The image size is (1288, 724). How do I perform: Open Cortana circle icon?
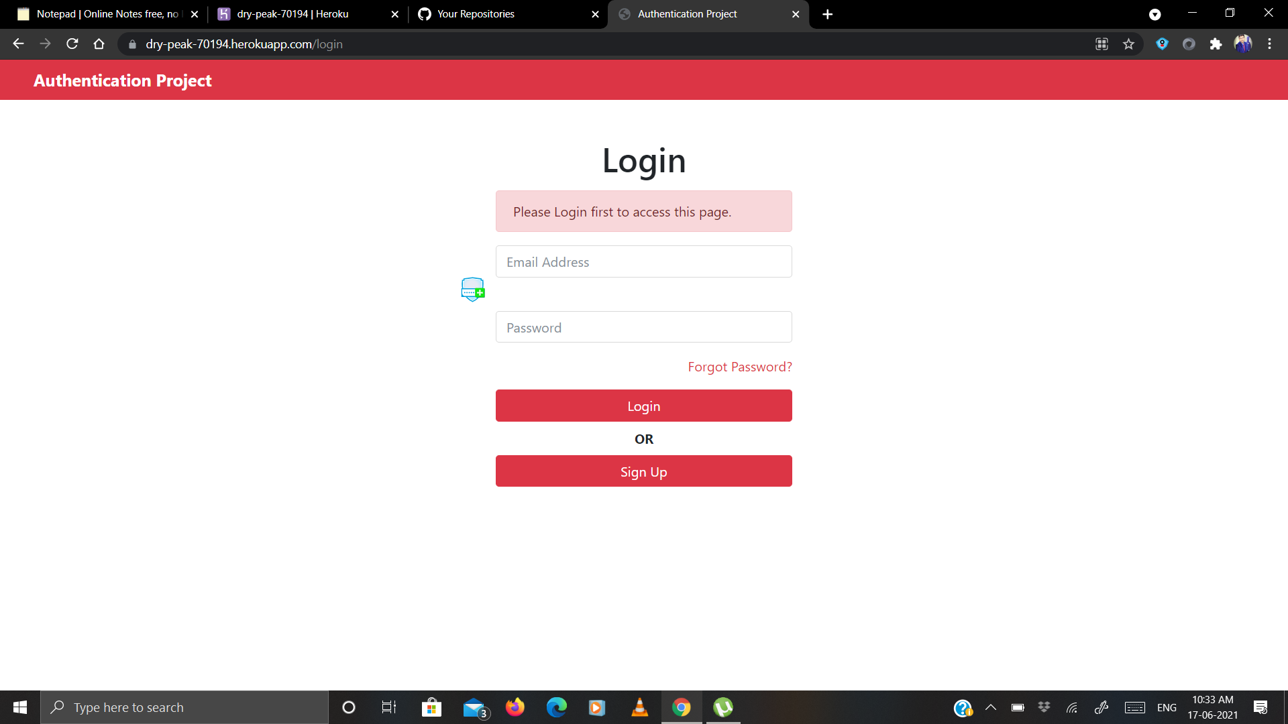point(349,707)
